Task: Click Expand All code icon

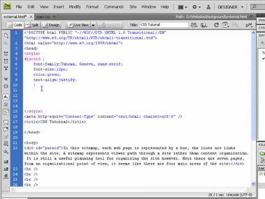Action: point(6,68)
